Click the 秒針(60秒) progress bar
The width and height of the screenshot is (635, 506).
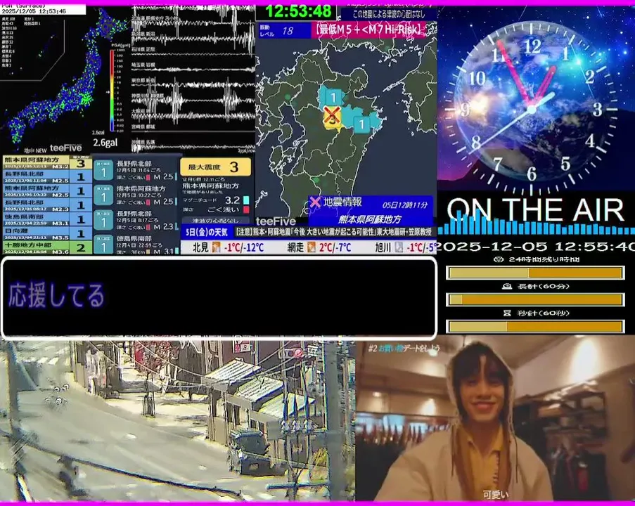click(x=535, y=326)
